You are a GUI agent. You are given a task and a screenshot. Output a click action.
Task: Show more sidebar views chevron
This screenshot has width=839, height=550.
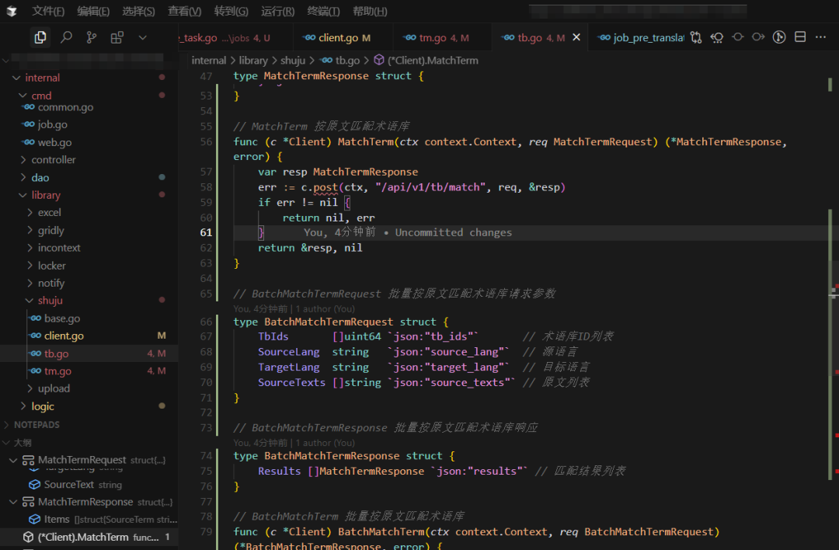(142, 37)
